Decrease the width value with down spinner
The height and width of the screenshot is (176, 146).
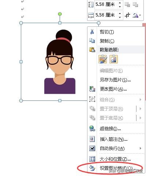pos(120,17)
